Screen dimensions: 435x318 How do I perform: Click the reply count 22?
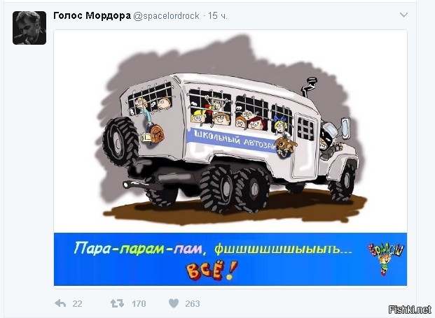tap(77, 304)
